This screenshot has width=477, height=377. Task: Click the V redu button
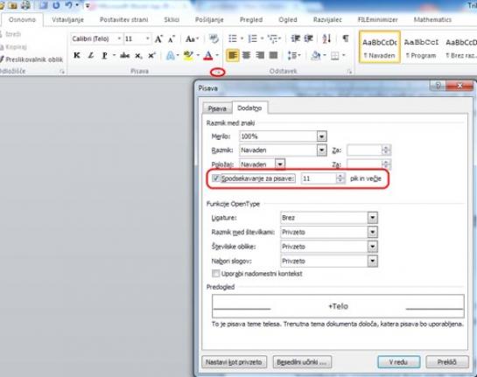[398, 362]
